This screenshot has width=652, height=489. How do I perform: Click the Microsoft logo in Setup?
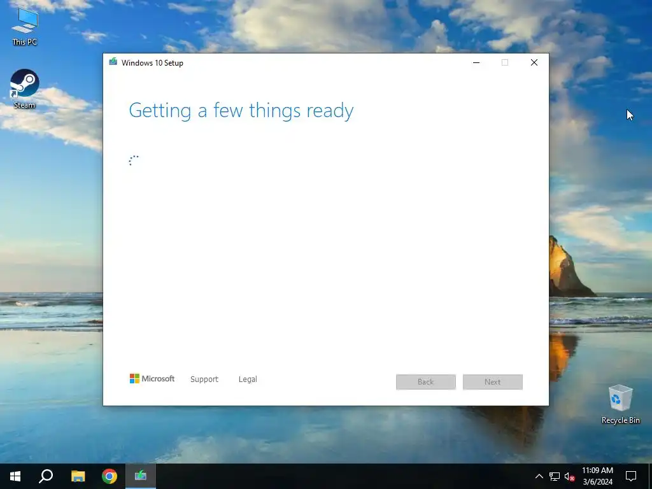coord(152,378)
